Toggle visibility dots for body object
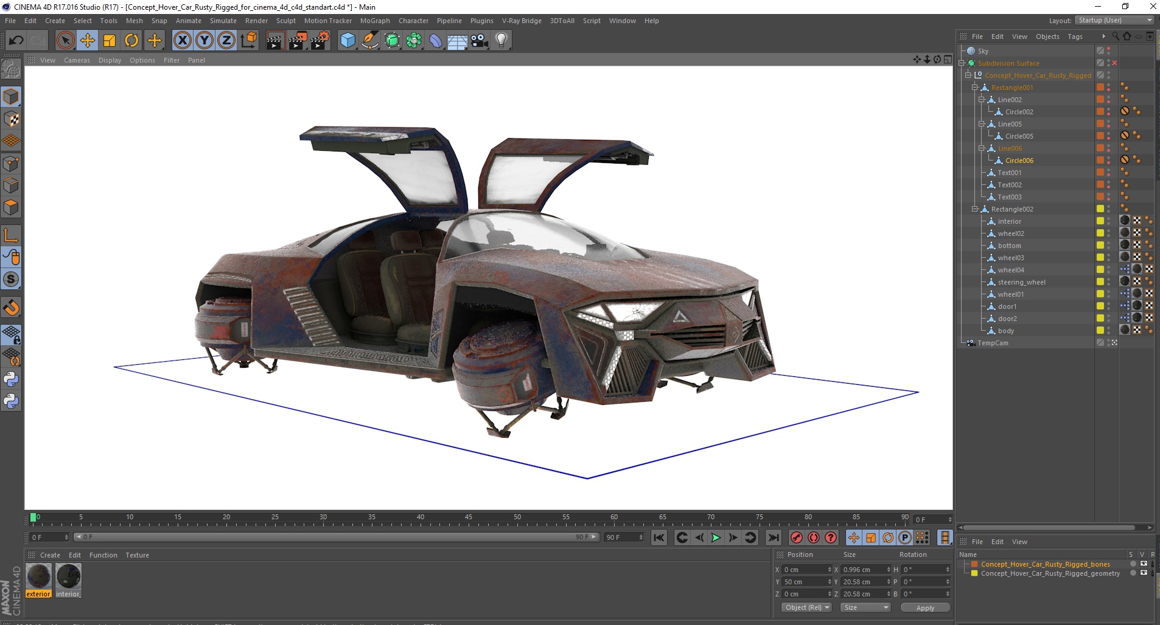Screen dimensions: 1160x625 click(1109, 331)
